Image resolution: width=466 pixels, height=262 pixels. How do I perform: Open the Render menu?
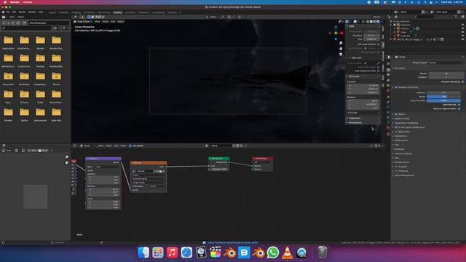pyautogui.click(x=22, y=12)
